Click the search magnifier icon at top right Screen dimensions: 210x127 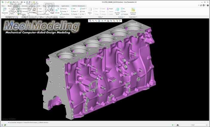pos(201,5)
